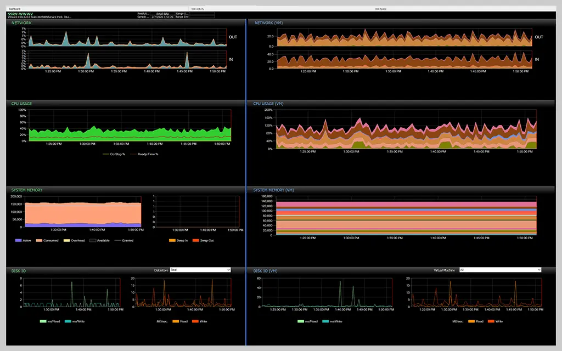Edit the Sample timestamp field
The image size is (562, 351).
click(162, 17)
